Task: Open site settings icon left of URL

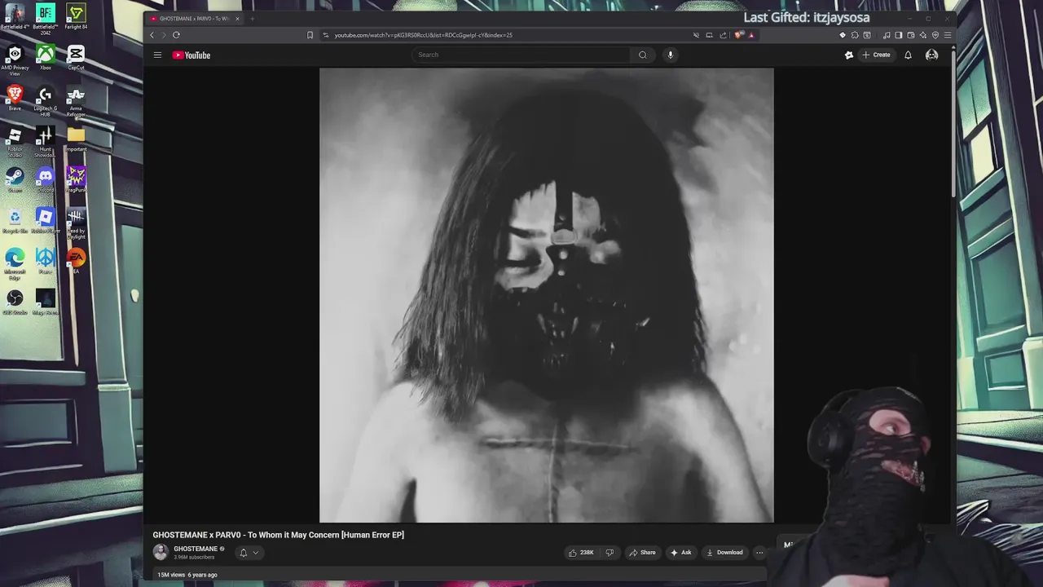Action: [326, 35]
